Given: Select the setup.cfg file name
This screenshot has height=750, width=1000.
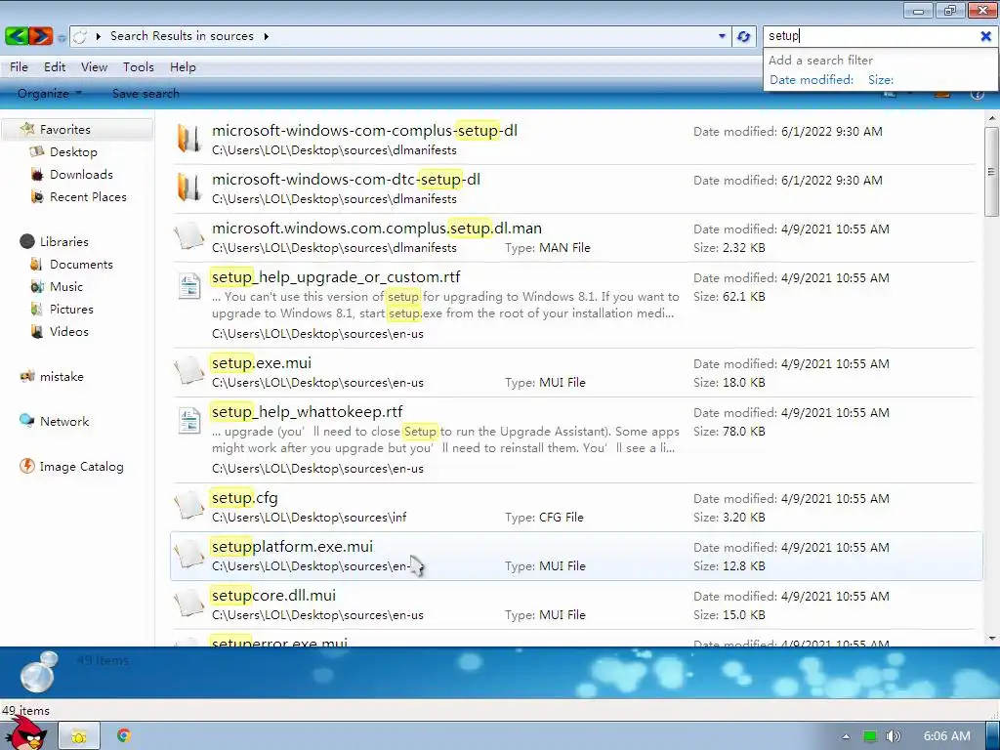Looking at the screenshot, I should click(x=245, y=498).
